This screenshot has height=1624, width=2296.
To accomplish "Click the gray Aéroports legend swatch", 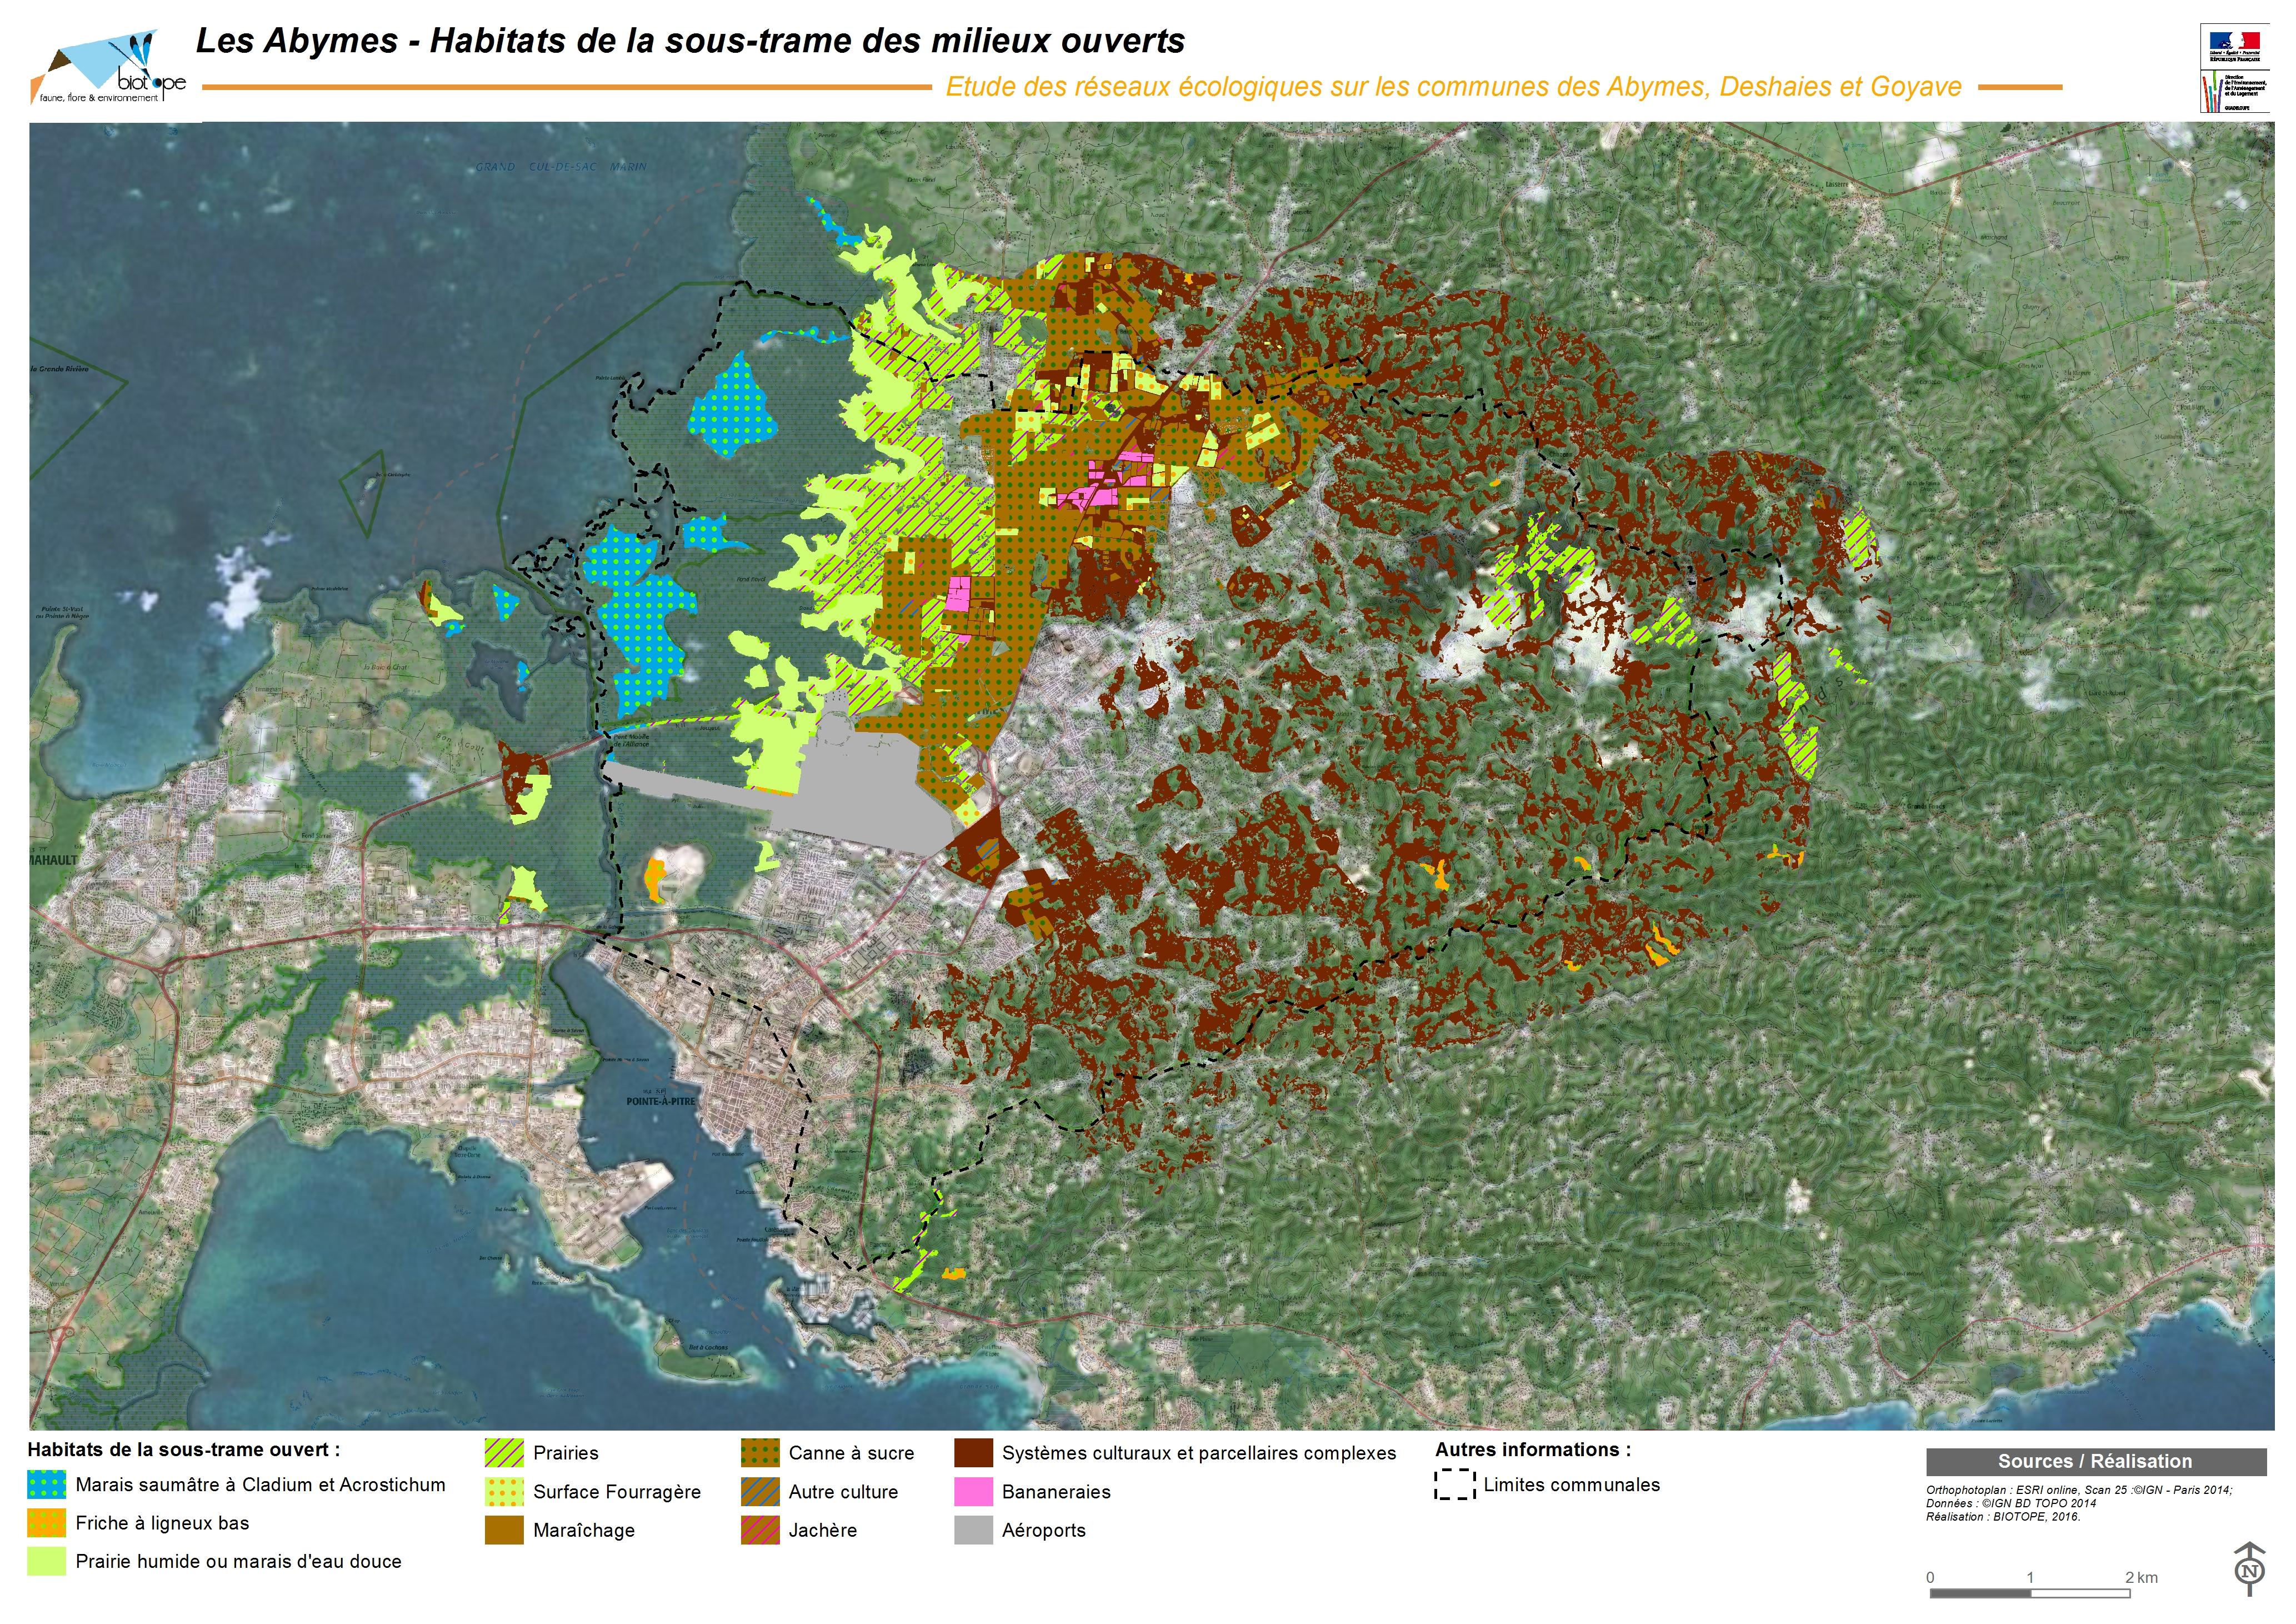I will [x=973, y=1530].
